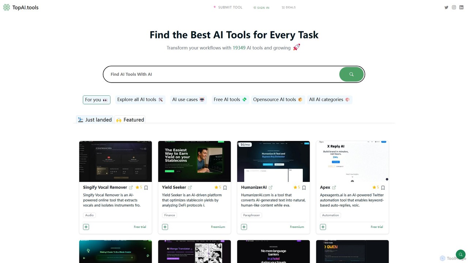The image size is (468, 263).
Task: Click the Audio category tag
Action: 90,215
